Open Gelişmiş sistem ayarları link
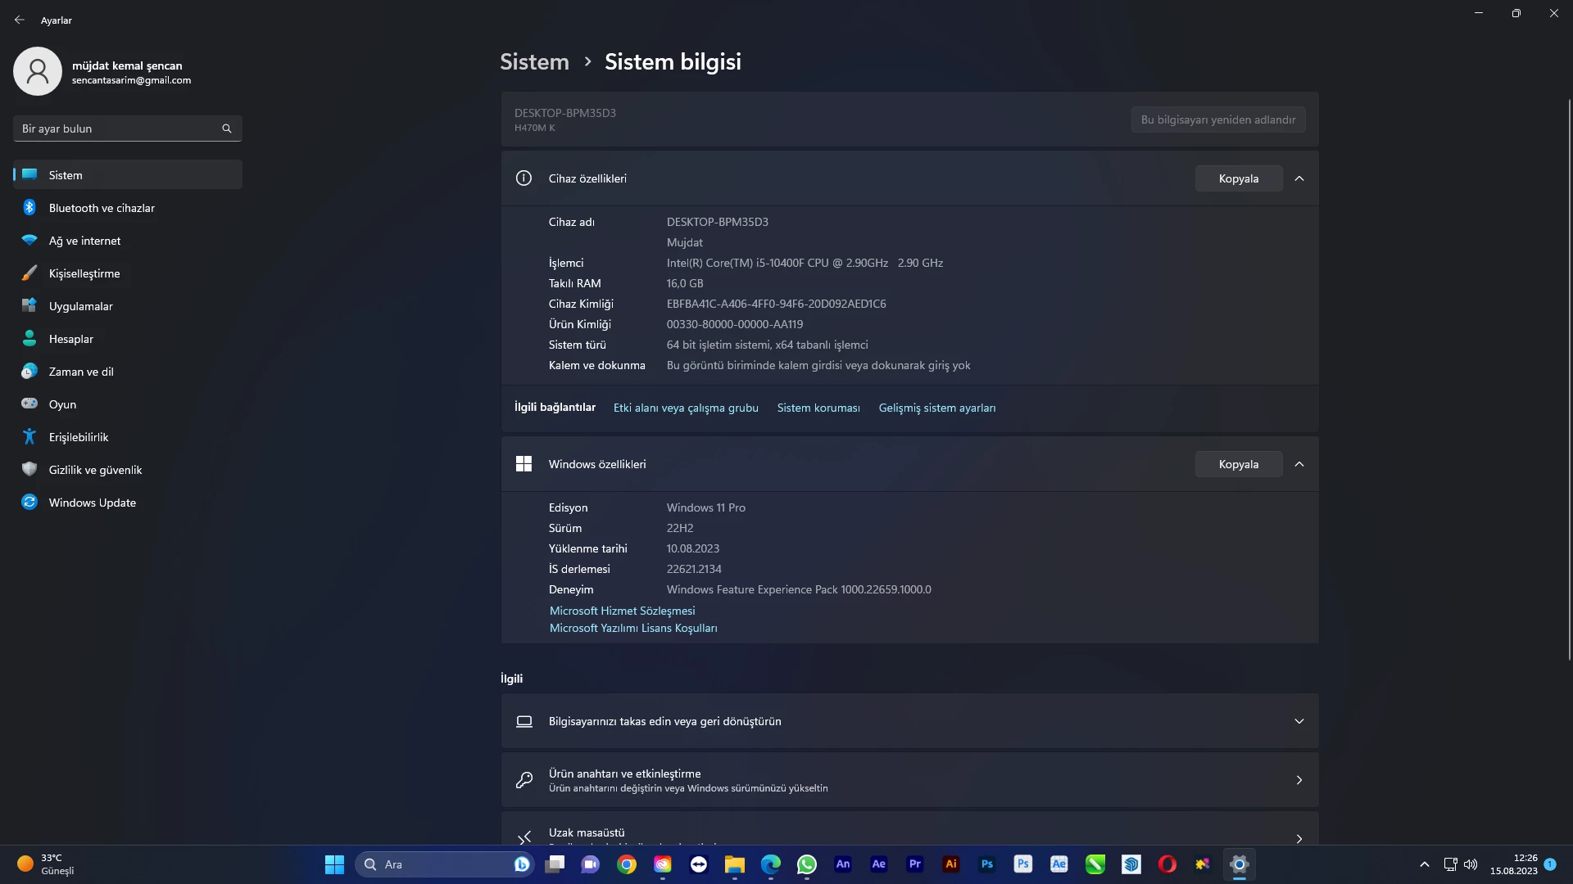The image size is (1573, 884). click(937, 408)
